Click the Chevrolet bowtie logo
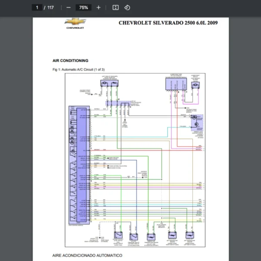This screenshot has width=261, height=261. click(x=75, y=22)
